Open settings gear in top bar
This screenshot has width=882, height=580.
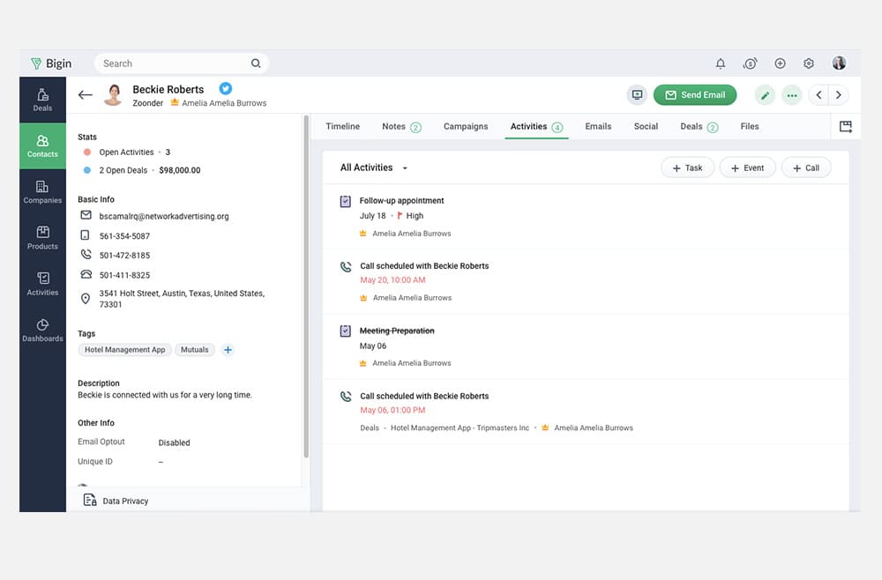[808, 63]
